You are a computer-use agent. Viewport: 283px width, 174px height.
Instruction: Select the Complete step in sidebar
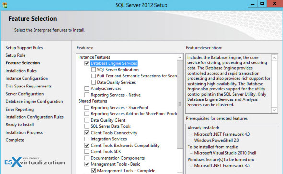coord(14,140)
